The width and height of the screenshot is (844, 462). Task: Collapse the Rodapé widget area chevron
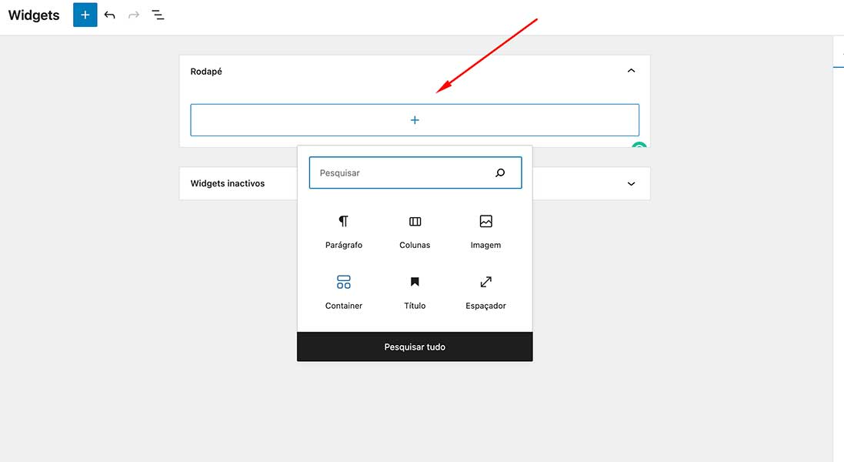click(631, 71)
